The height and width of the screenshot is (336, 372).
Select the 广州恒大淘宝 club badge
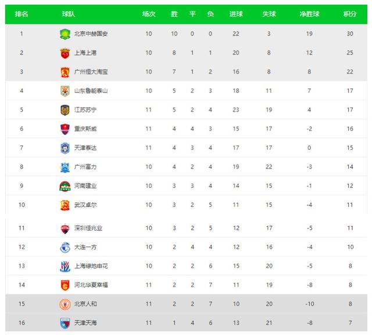[65, 72]
